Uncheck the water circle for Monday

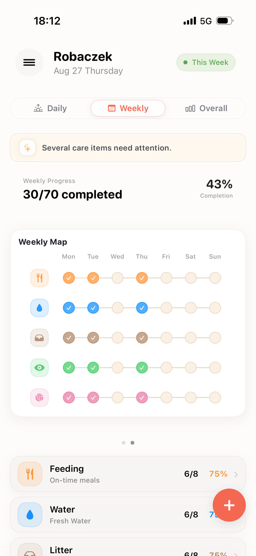69,308
